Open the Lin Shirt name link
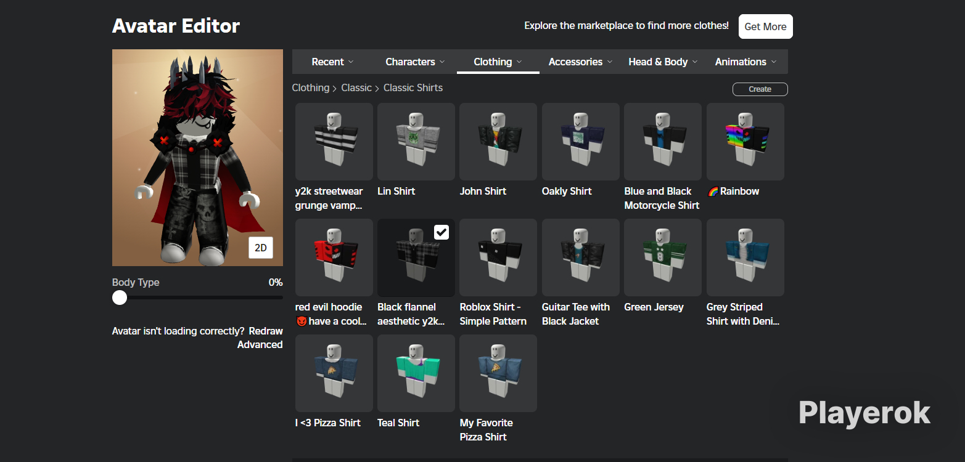The width and height of the screenshot is (965, 462). (396, 191)
